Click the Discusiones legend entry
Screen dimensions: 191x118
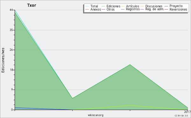click(154, 6)
